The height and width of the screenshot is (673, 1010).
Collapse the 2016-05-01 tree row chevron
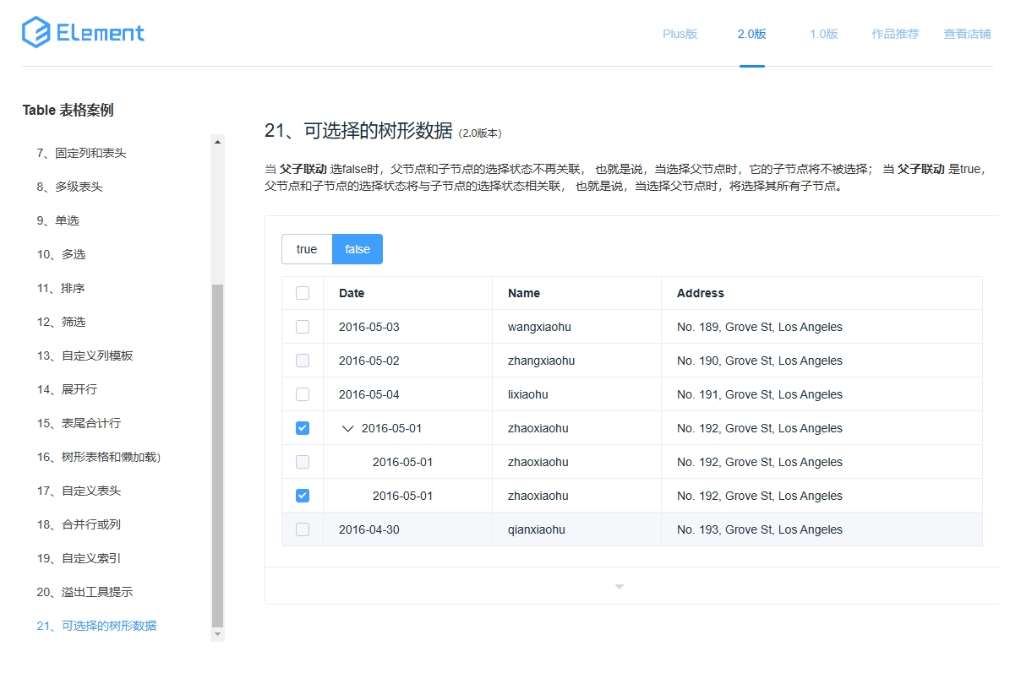click(347, 428)
